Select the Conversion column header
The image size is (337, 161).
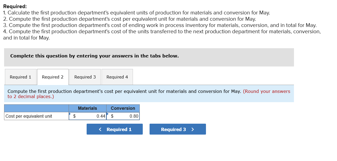coord(123,108)
